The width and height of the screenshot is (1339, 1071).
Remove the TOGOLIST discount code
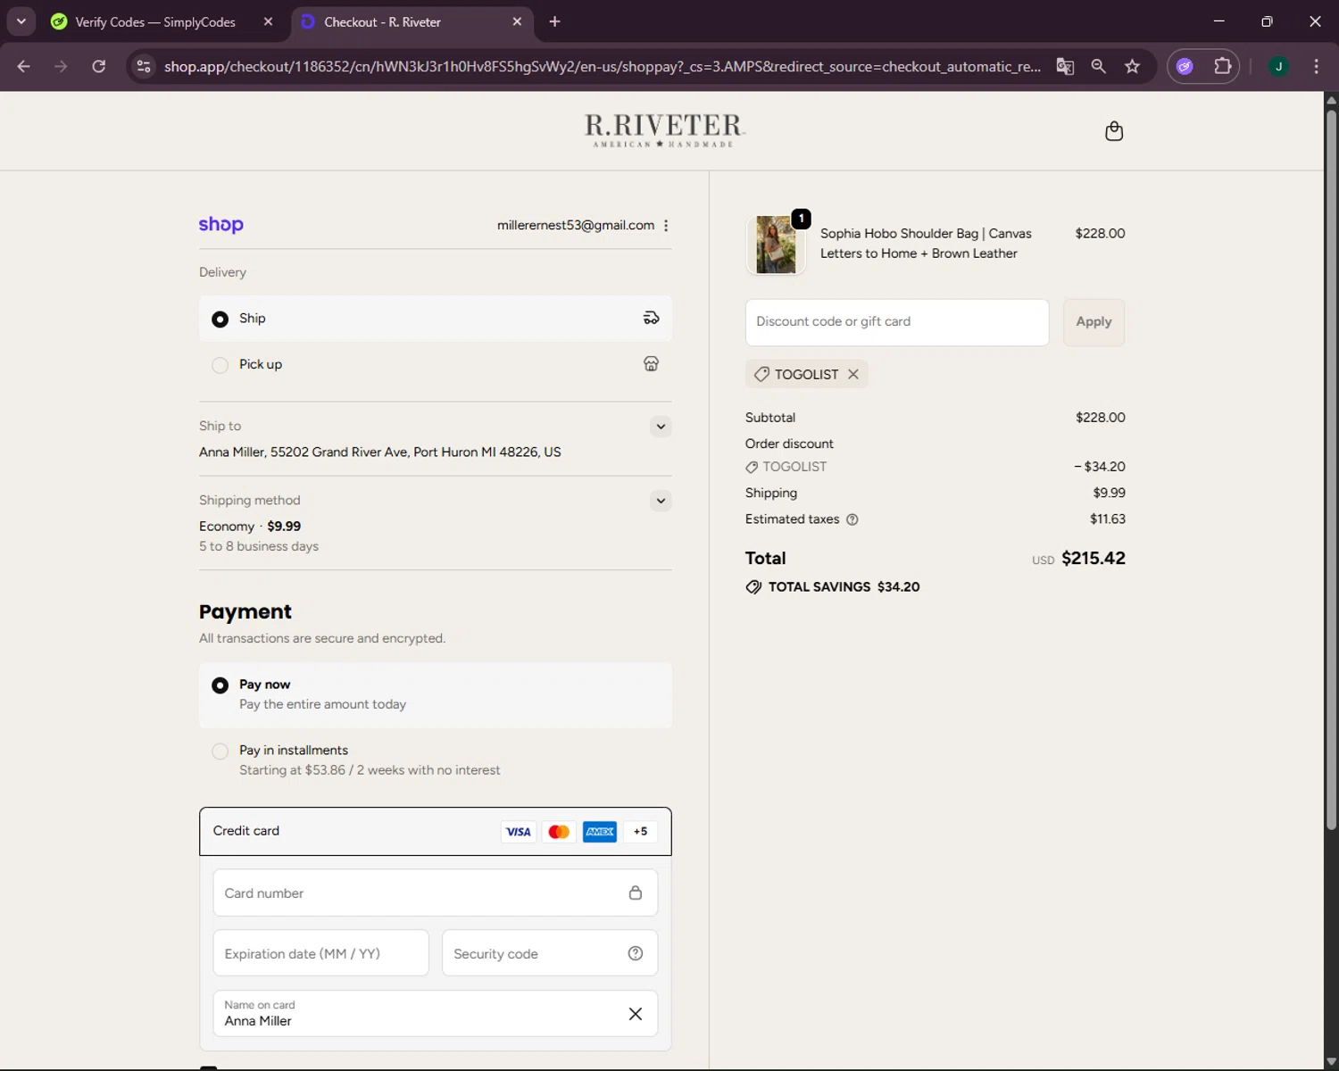point(853,374)
